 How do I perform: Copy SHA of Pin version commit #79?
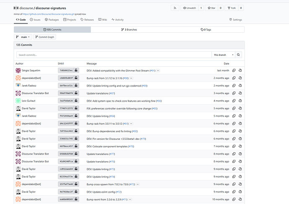234,139
